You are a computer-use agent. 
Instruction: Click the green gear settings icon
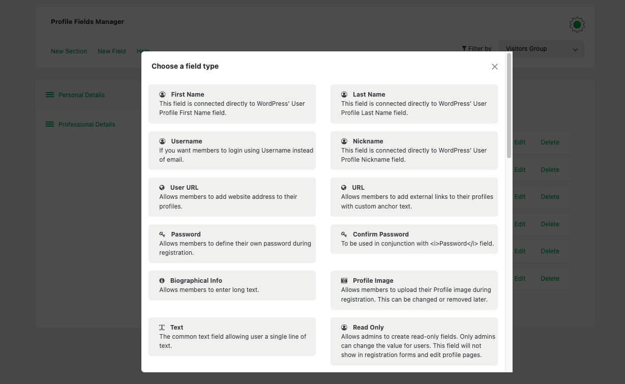577,24
